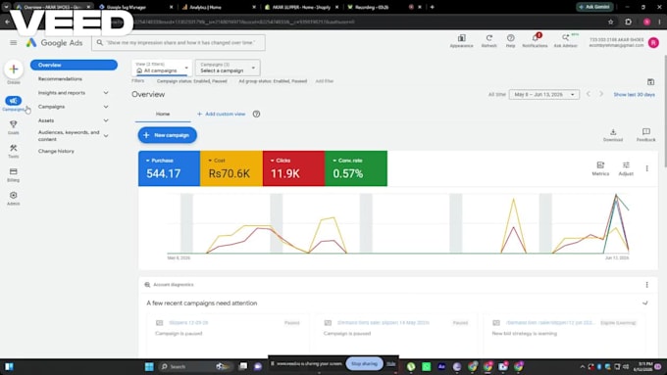Viewport: 667px width, 375px height.
Task: Open Account diagnostics three-dot menu
Action: [647, 285]
